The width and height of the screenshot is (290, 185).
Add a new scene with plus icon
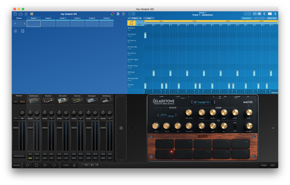[16, 31]
